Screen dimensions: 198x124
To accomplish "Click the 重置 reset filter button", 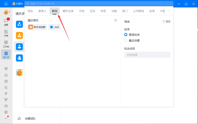I will click(167, 21).
